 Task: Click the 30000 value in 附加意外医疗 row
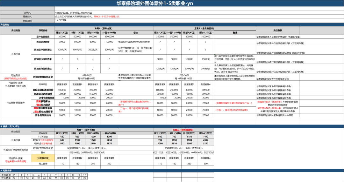coord(62,42)
